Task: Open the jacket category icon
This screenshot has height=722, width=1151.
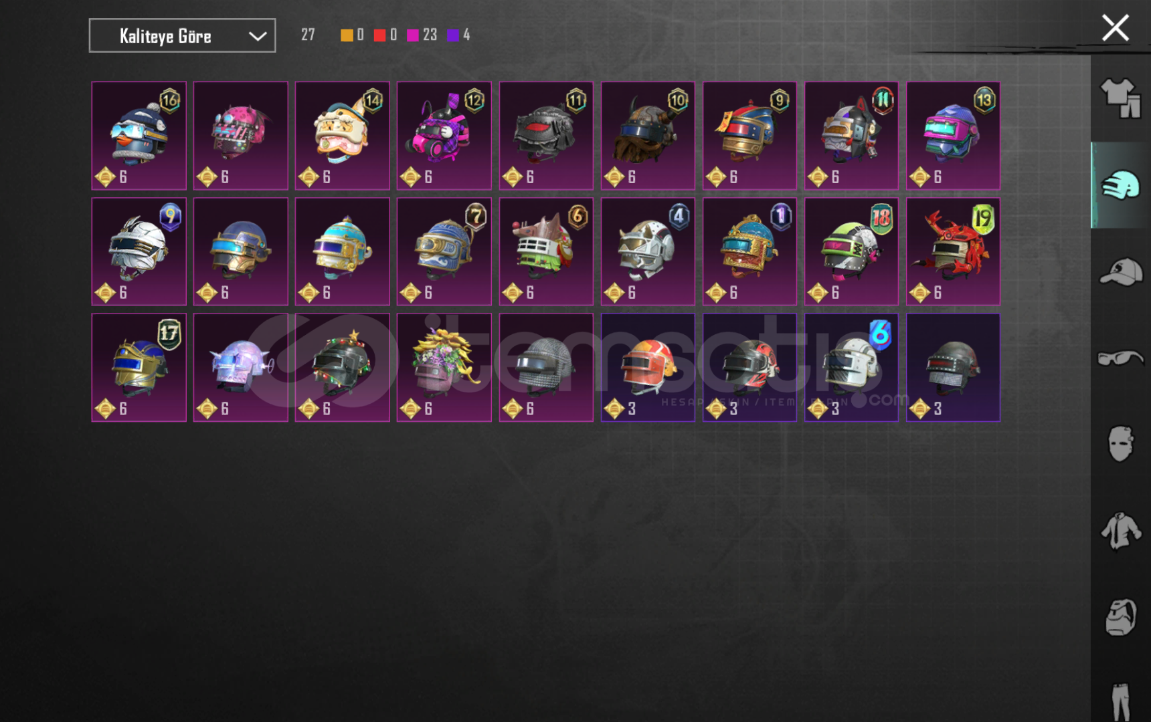Action: click(1121, 531)
